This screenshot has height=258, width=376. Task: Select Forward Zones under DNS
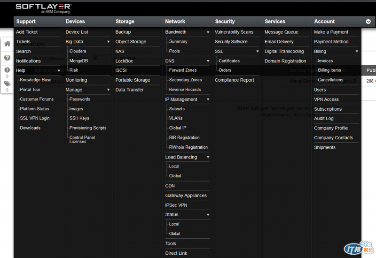tap(183, 70)
